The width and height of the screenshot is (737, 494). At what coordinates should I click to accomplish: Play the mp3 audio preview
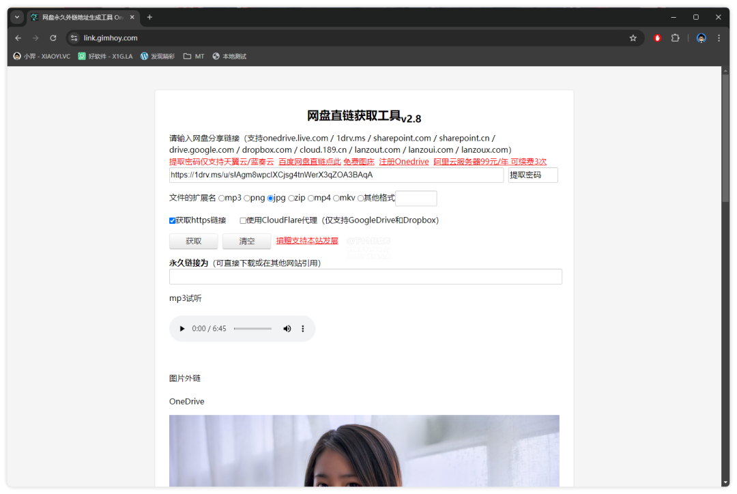[182, 329]
